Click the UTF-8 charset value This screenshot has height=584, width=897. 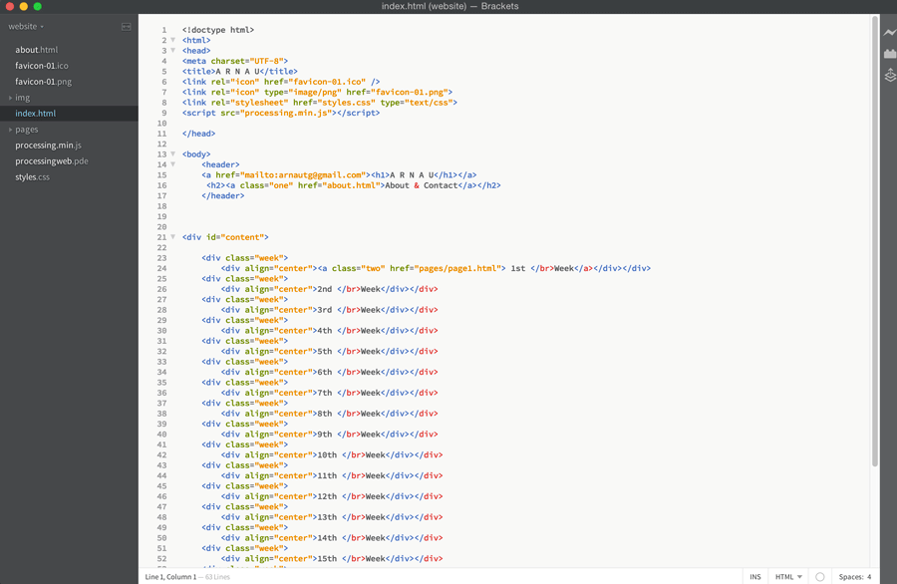tap(266, 61)
